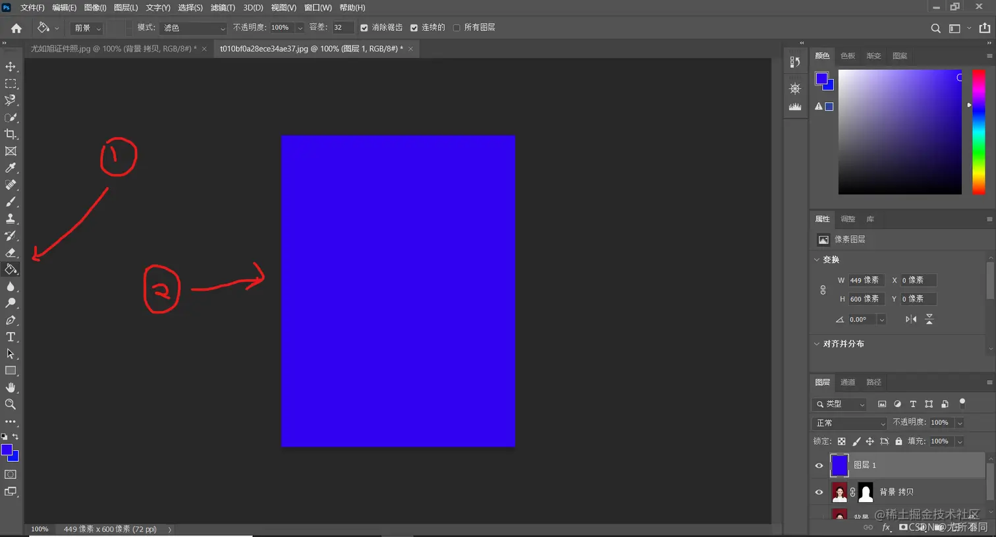The height and width of the screenshot is (537, 996).
Task: Select the Dodge tool
Action: tap(11, 303)
